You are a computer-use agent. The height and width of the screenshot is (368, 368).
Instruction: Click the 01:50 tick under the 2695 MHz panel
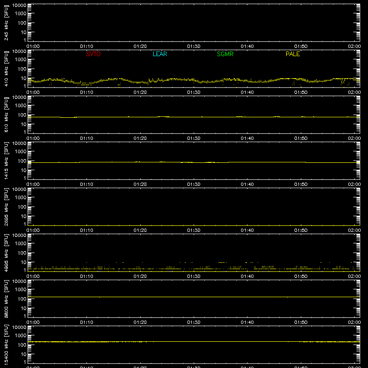[x=301, y=230]
